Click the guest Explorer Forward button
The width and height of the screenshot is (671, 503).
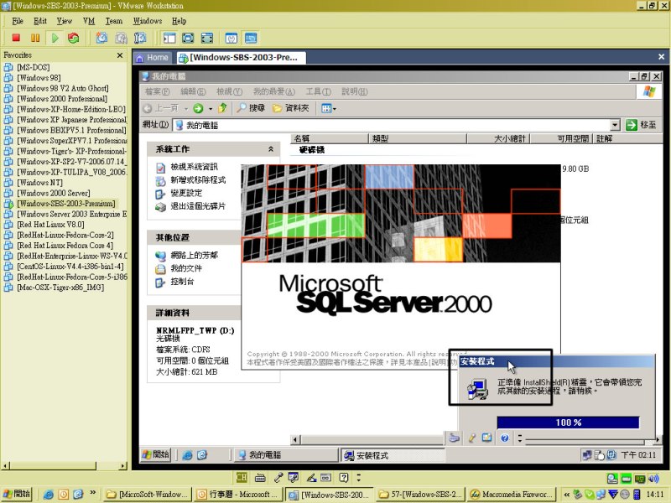pos(198,109)
